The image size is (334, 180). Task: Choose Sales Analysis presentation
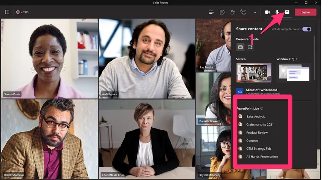coord(255,117)
